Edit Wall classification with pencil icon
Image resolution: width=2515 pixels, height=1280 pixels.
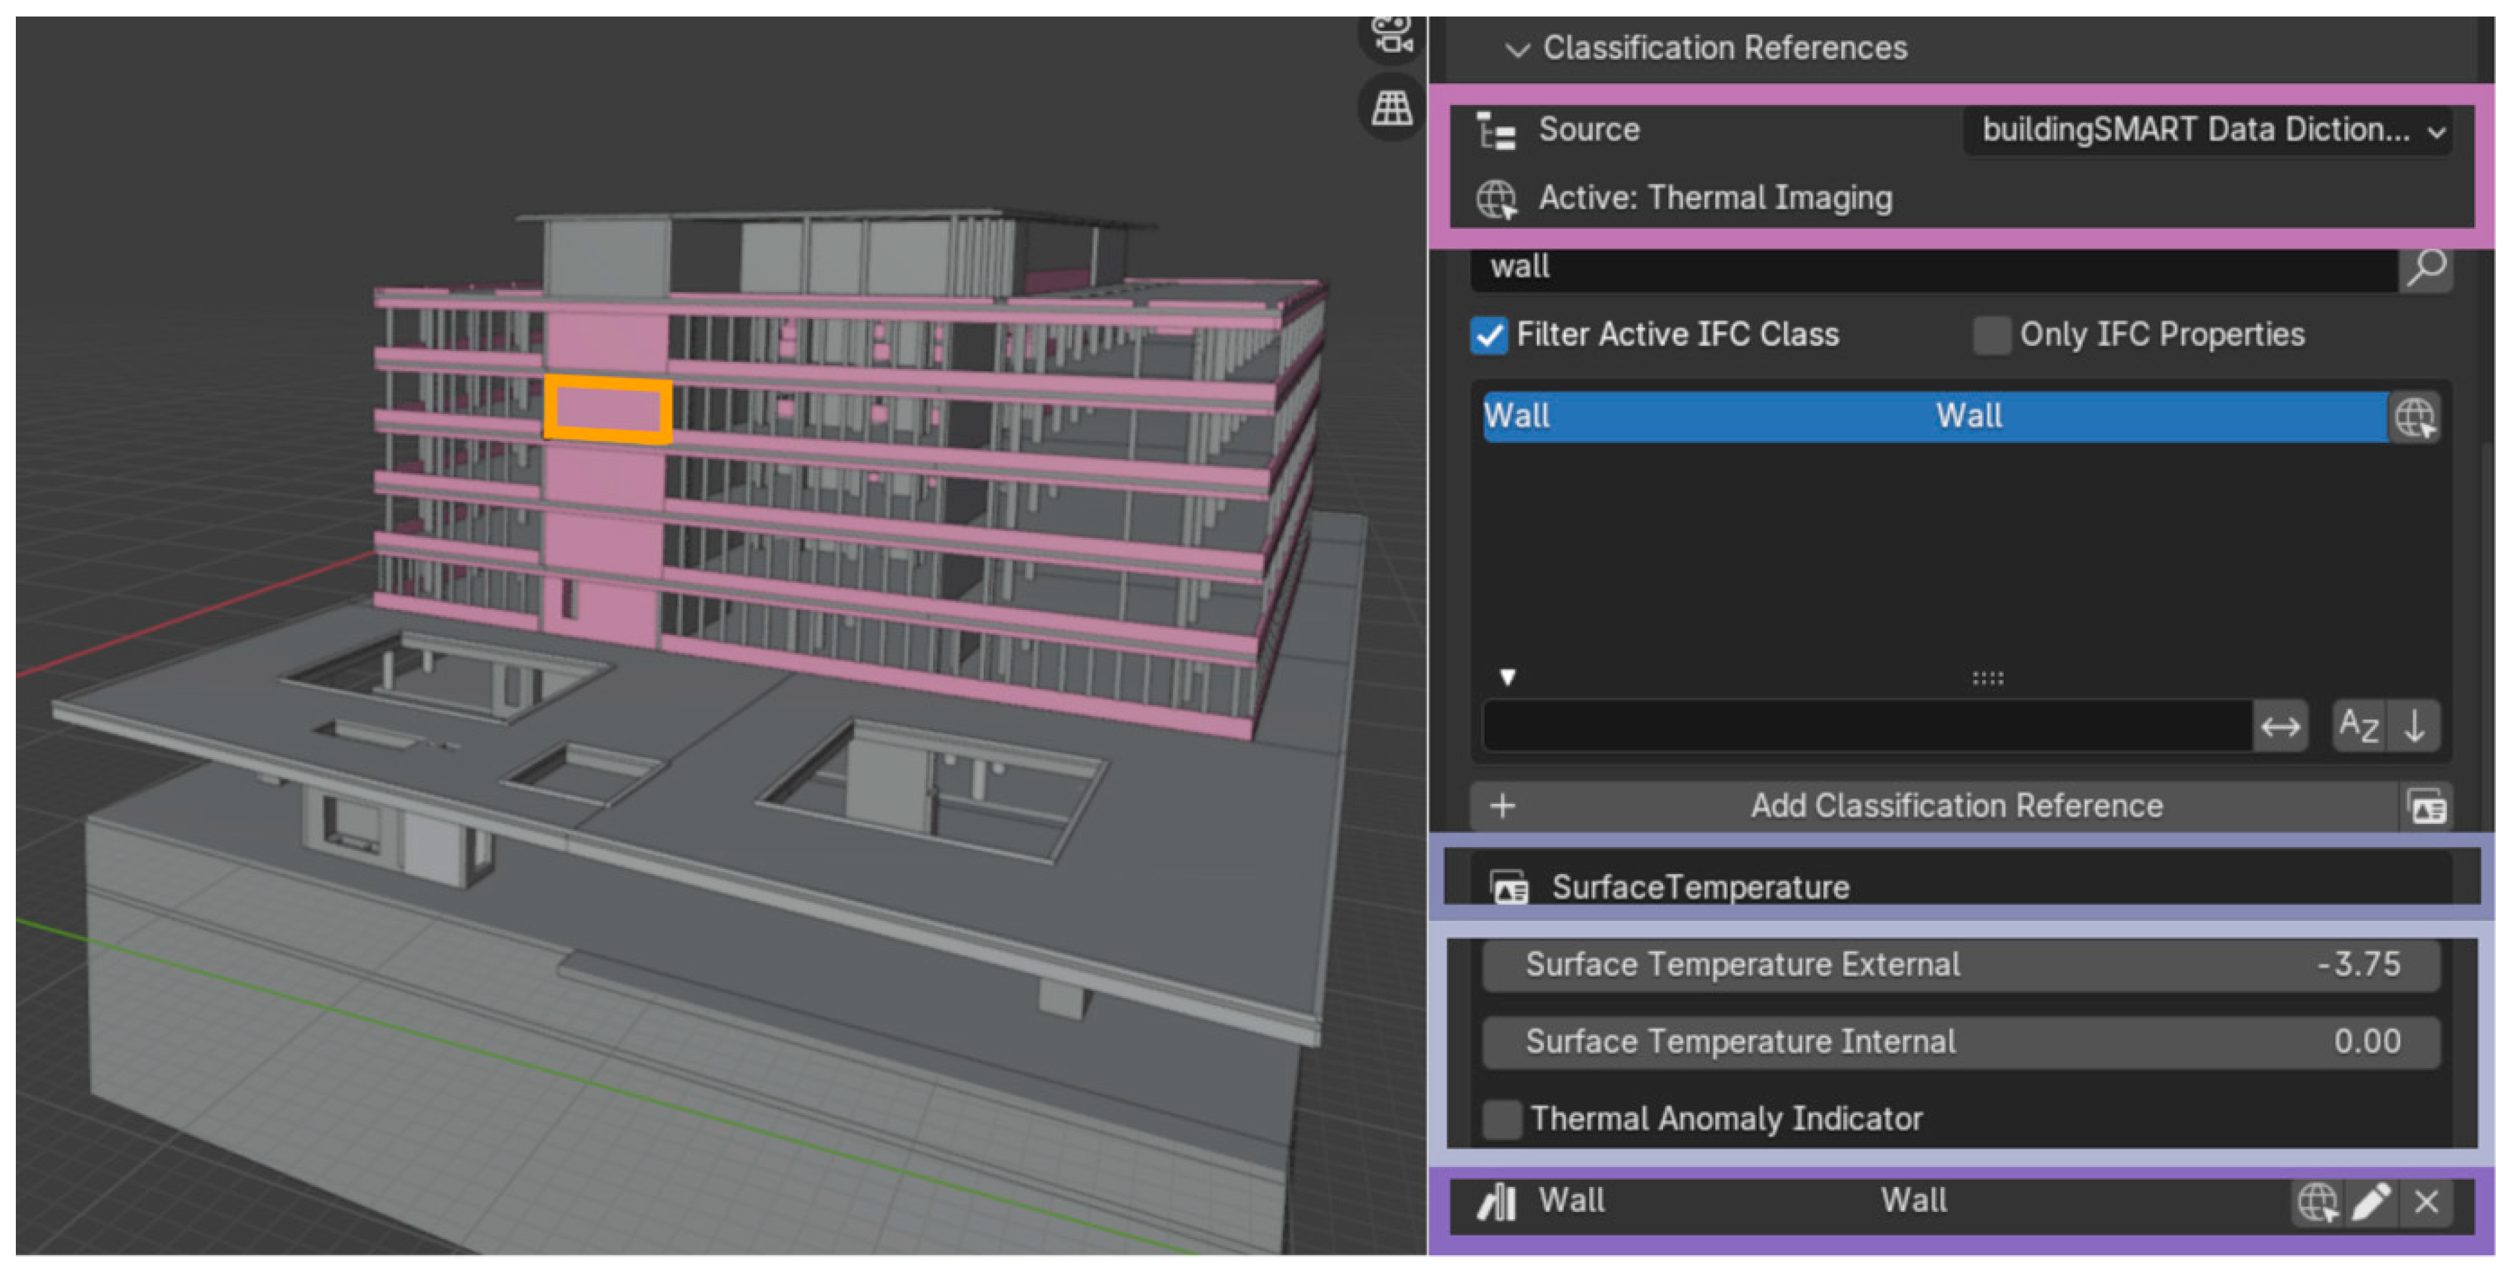coord(2370,1202)
